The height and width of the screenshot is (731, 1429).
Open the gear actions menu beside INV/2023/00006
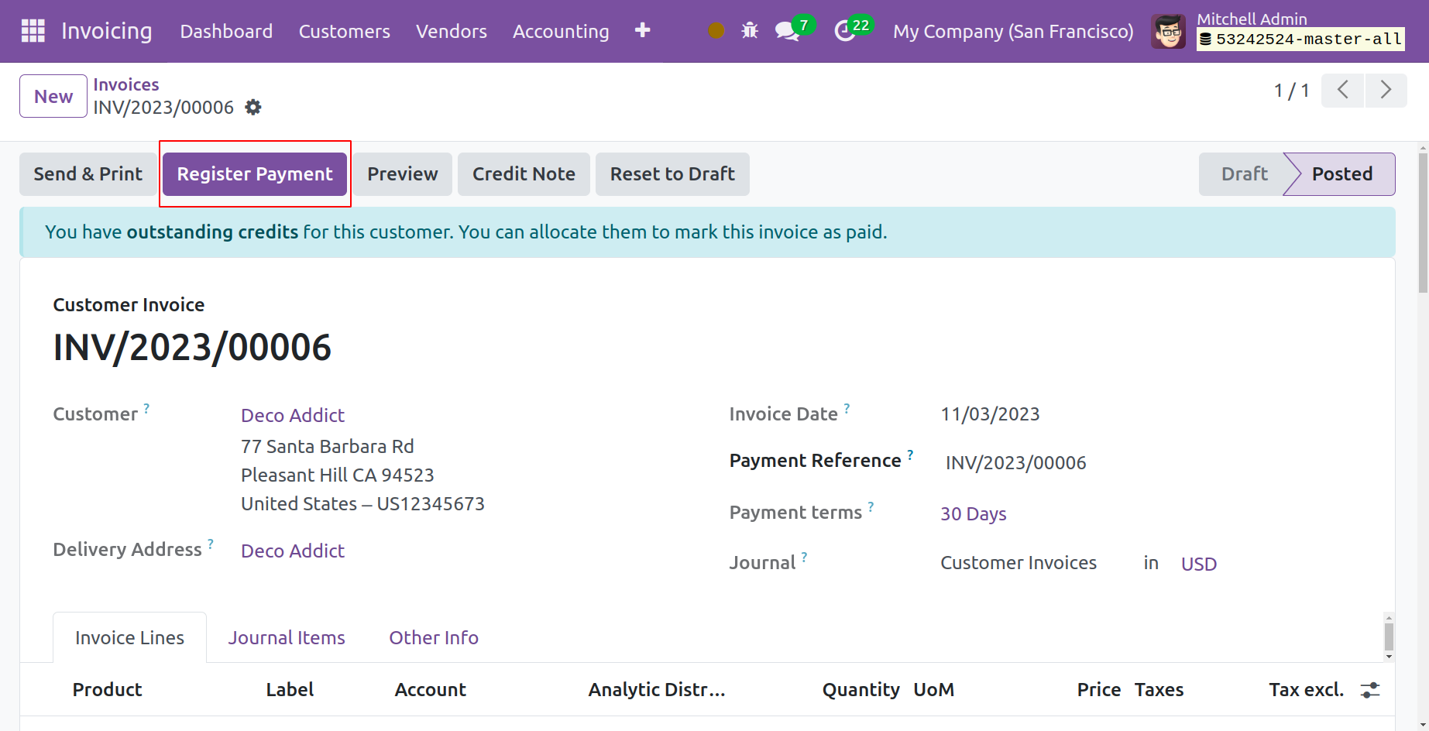pos(253,107)
